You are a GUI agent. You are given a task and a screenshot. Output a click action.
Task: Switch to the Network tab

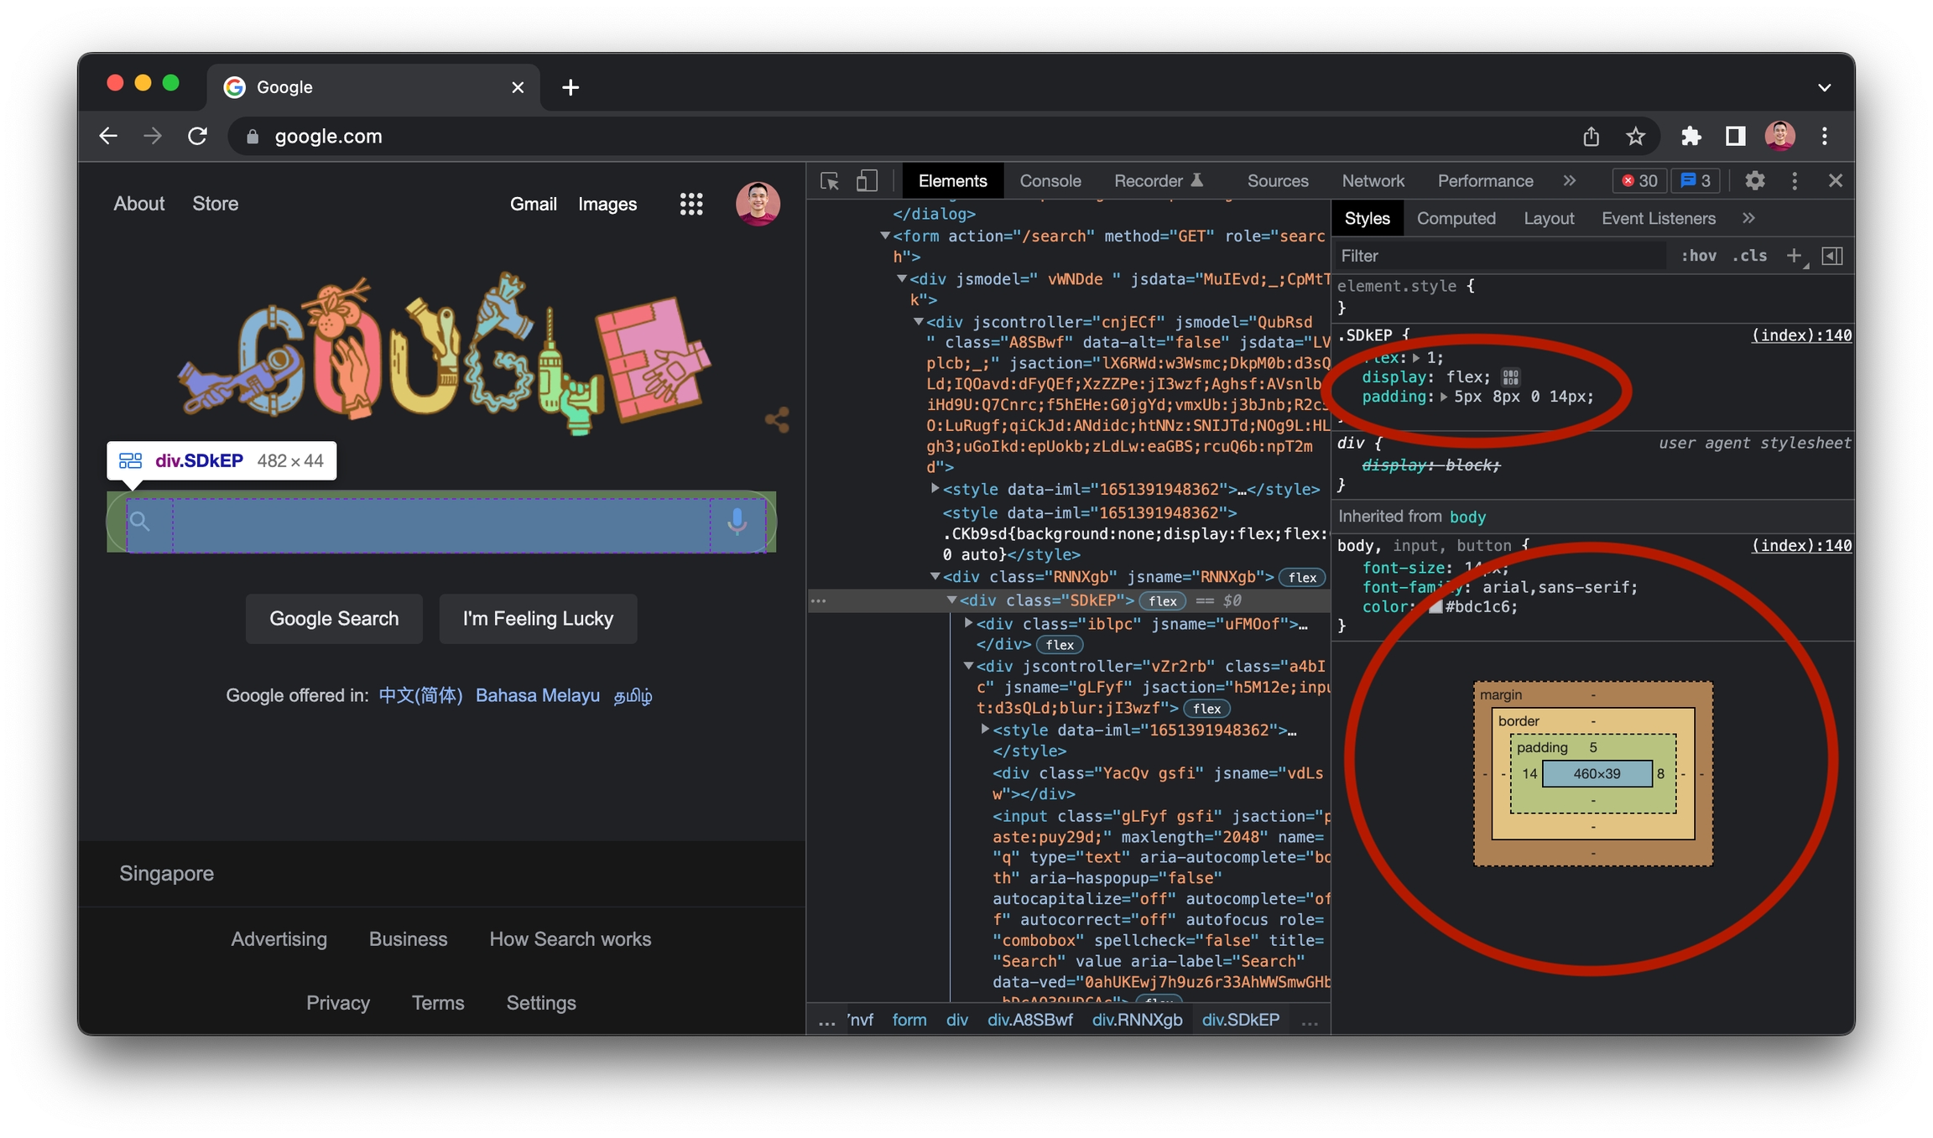1373,181
